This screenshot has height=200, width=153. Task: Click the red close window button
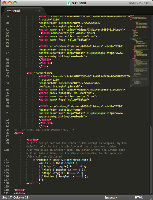click(4, 3)
